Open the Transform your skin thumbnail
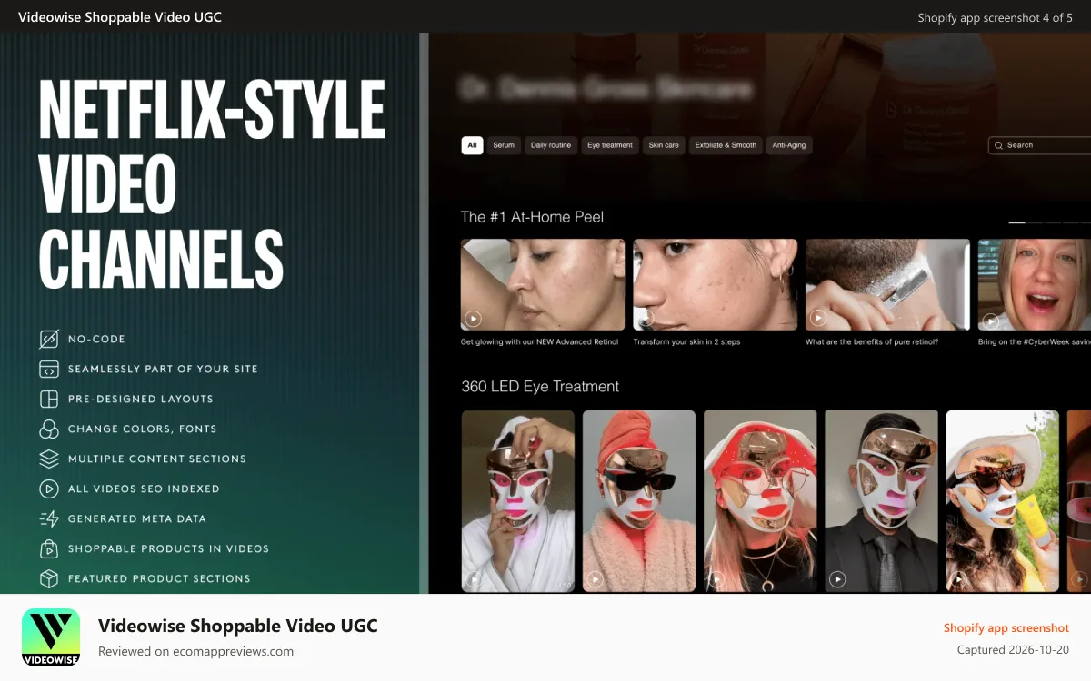This screenshot has height=681, width=1091. pos(716,284)
